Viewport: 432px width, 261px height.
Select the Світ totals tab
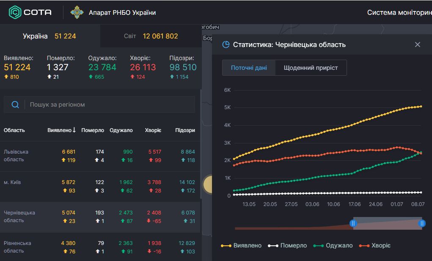point(151,36)
